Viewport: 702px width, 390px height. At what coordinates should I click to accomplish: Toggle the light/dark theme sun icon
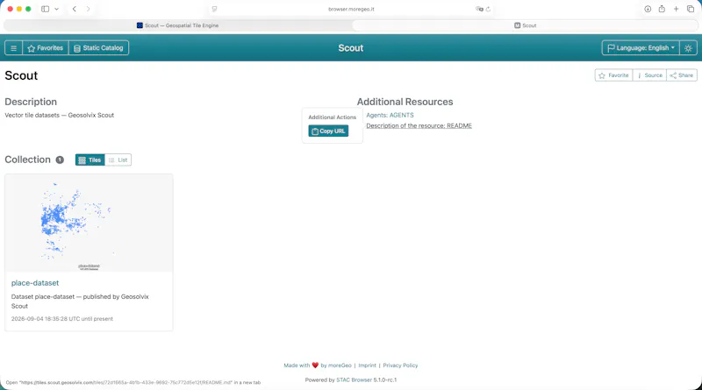click(688, 48)
